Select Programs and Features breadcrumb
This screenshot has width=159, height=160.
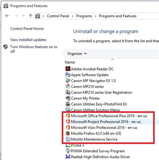point(118,16)
